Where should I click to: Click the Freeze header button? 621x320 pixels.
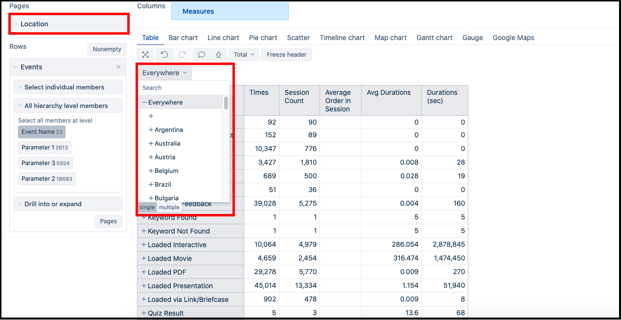(286, 55)
